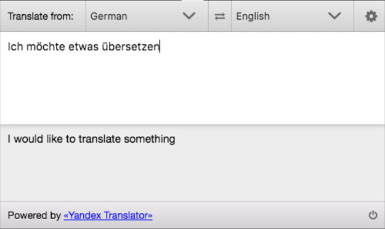
Task: Open the Yandex Translator link
Action: [x=108, y=215]
